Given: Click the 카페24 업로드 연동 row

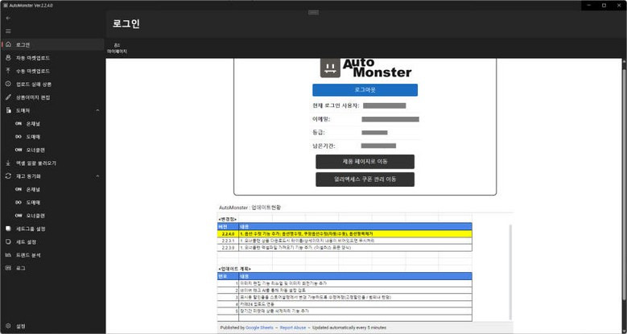Looking at the screenshot, I should 344,304.
